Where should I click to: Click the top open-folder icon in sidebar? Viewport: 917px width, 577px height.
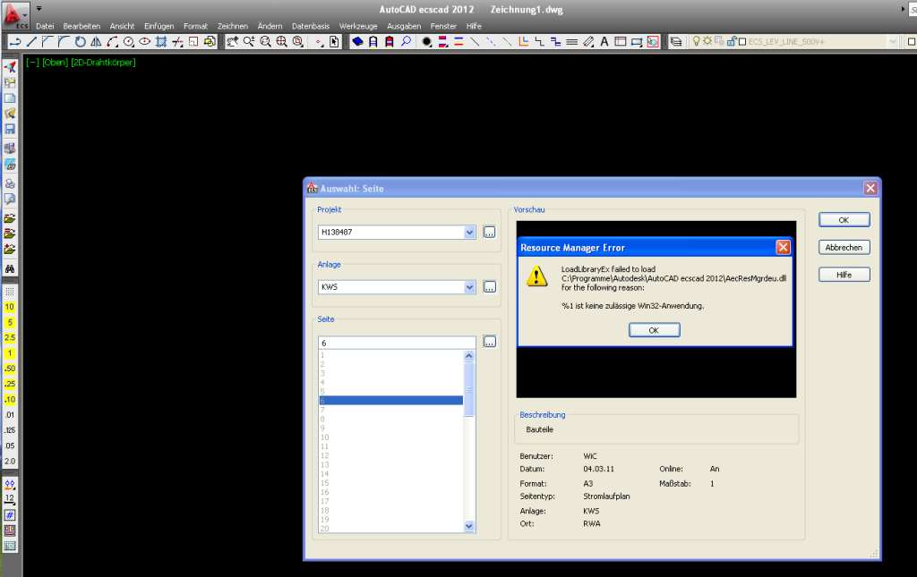(10, 218)
